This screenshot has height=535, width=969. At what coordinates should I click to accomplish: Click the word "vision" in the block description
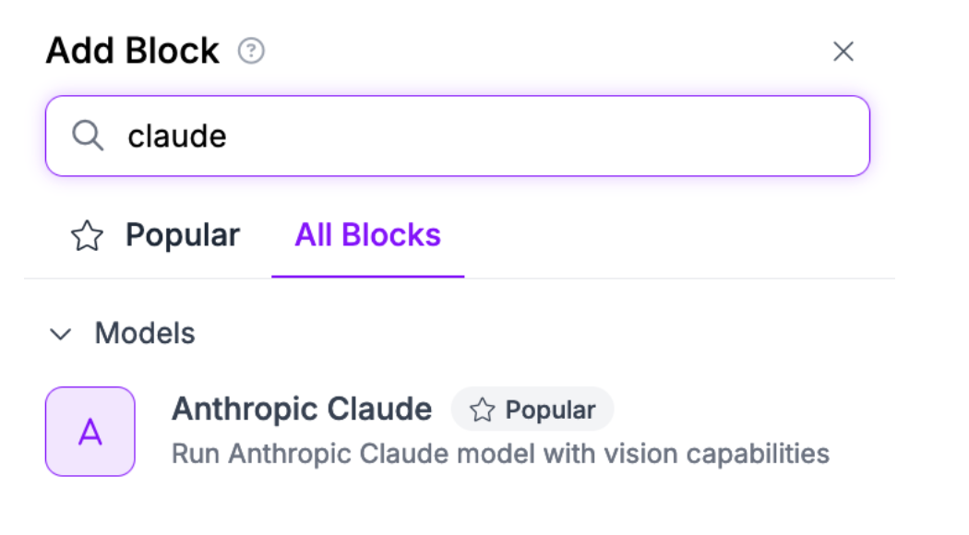609,454
